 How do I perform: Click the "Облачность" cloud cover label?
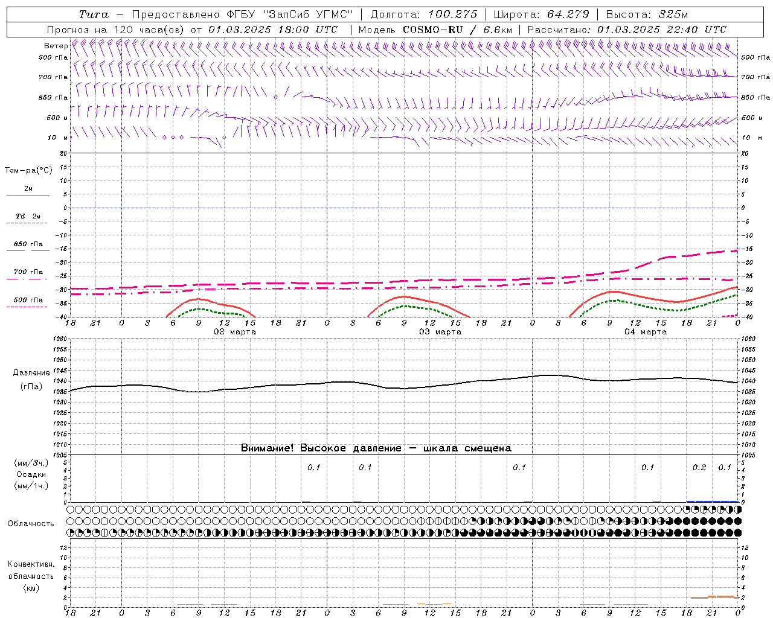click(31, 524)
